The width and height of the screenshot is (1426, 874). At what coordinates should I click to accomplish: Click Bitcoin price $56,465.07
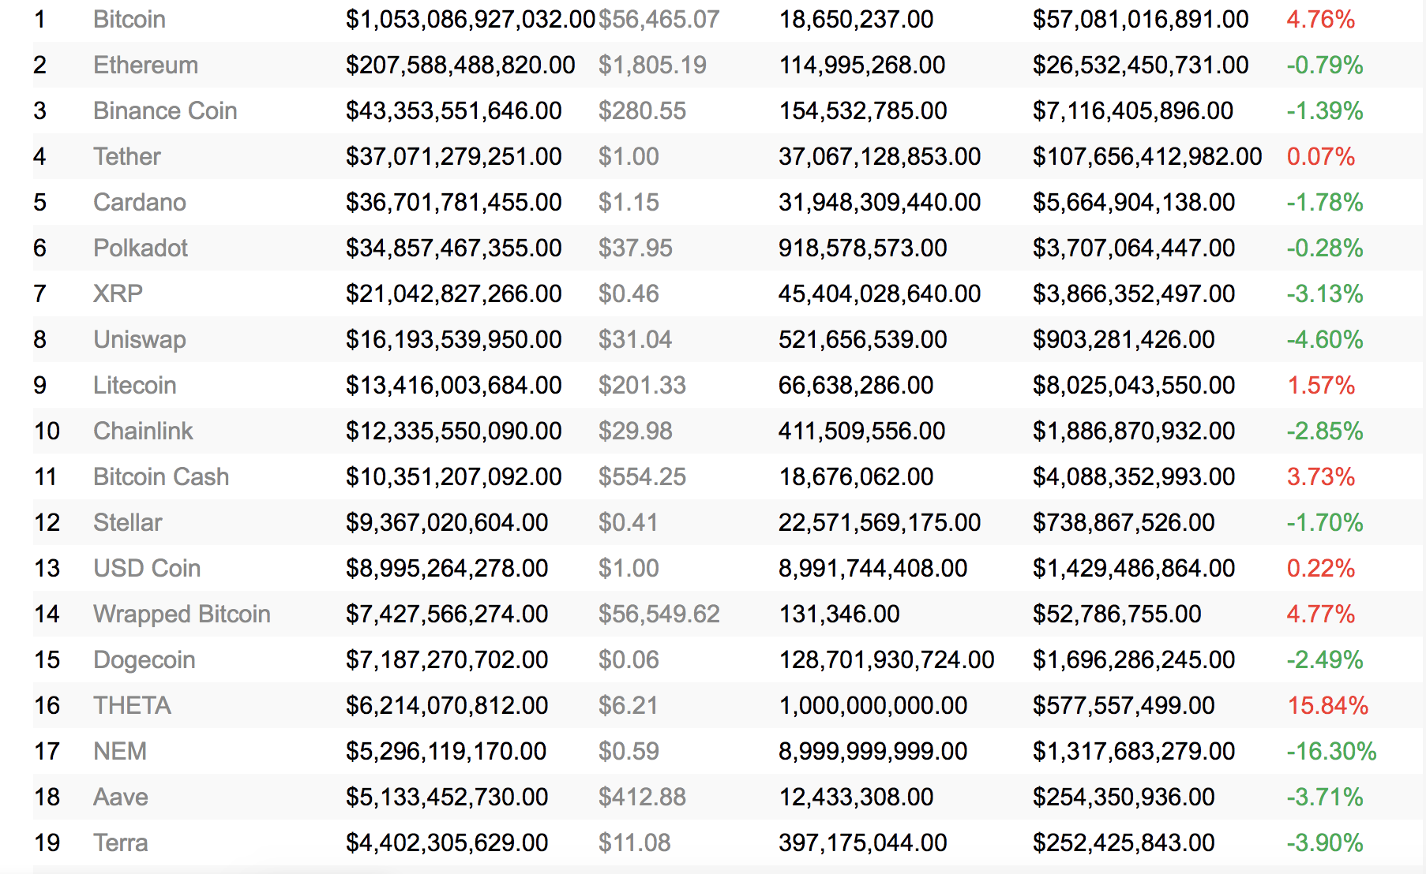659,19
